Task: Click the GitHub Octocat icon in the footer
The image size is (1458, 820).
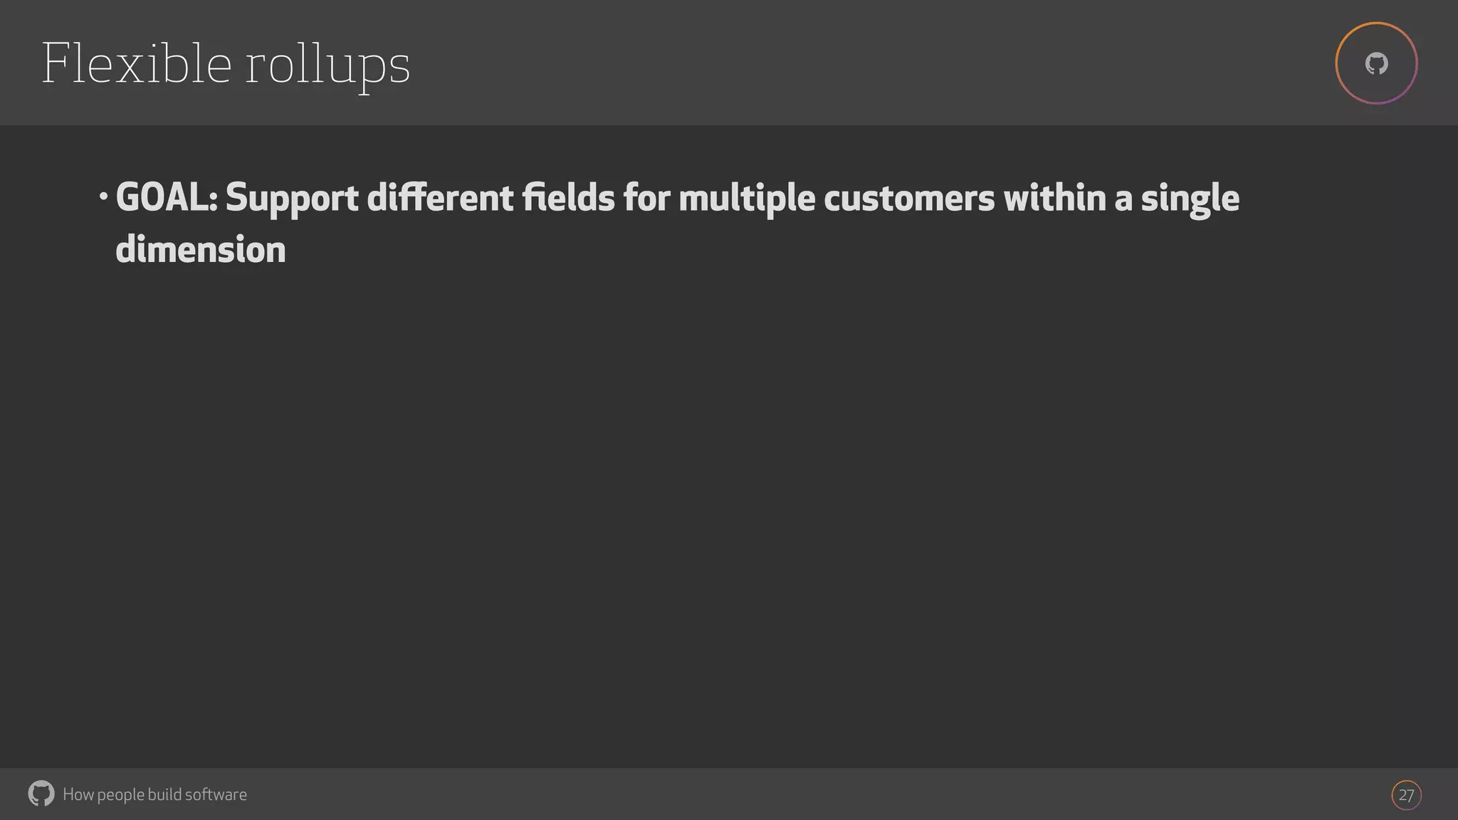Action: coord(41,794)
